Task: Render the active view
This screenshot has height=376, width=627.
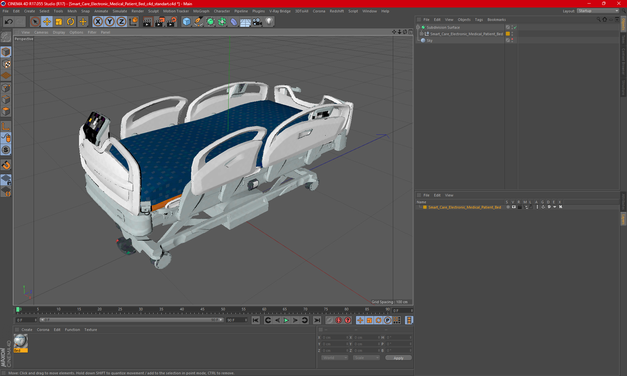Action: (148, 22)
